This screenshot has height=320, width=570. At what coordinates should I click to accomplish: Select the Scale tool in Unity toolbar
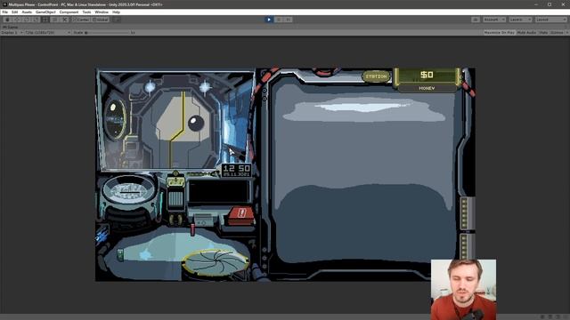[x=36, y=20]
